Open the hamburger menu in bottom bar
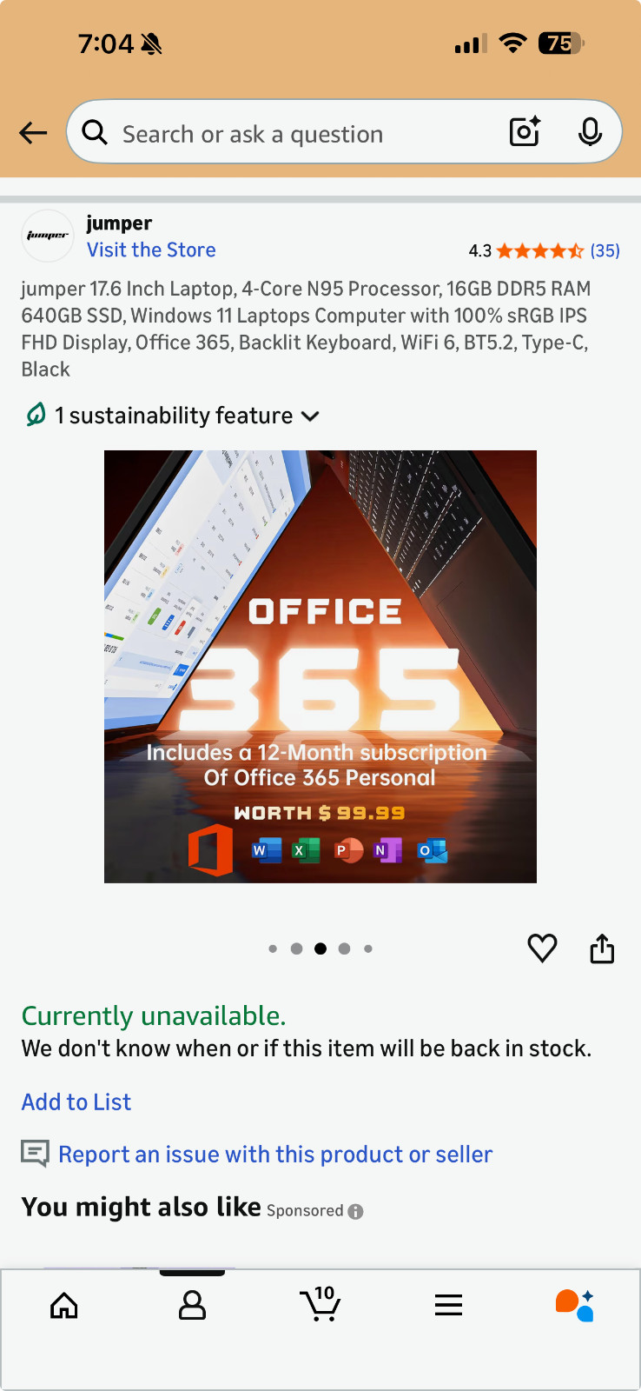This screenshot has height=1391, width=641. 448,1305
